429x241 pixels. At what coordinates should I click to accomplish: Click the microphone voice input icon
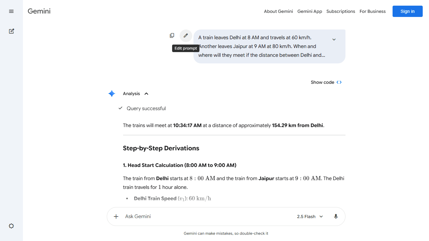pyautogui.click(x=336, y=217)
